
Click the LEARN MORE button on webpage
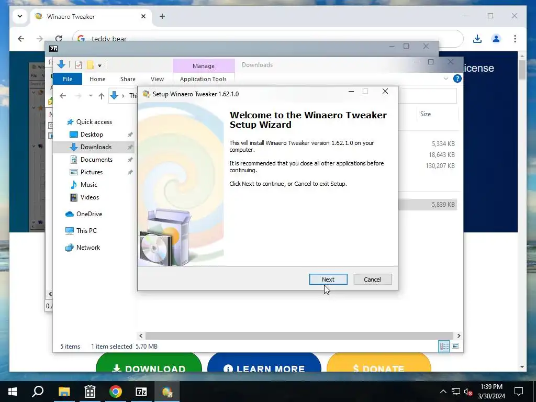pyautogui.click(x=264, y=363)
